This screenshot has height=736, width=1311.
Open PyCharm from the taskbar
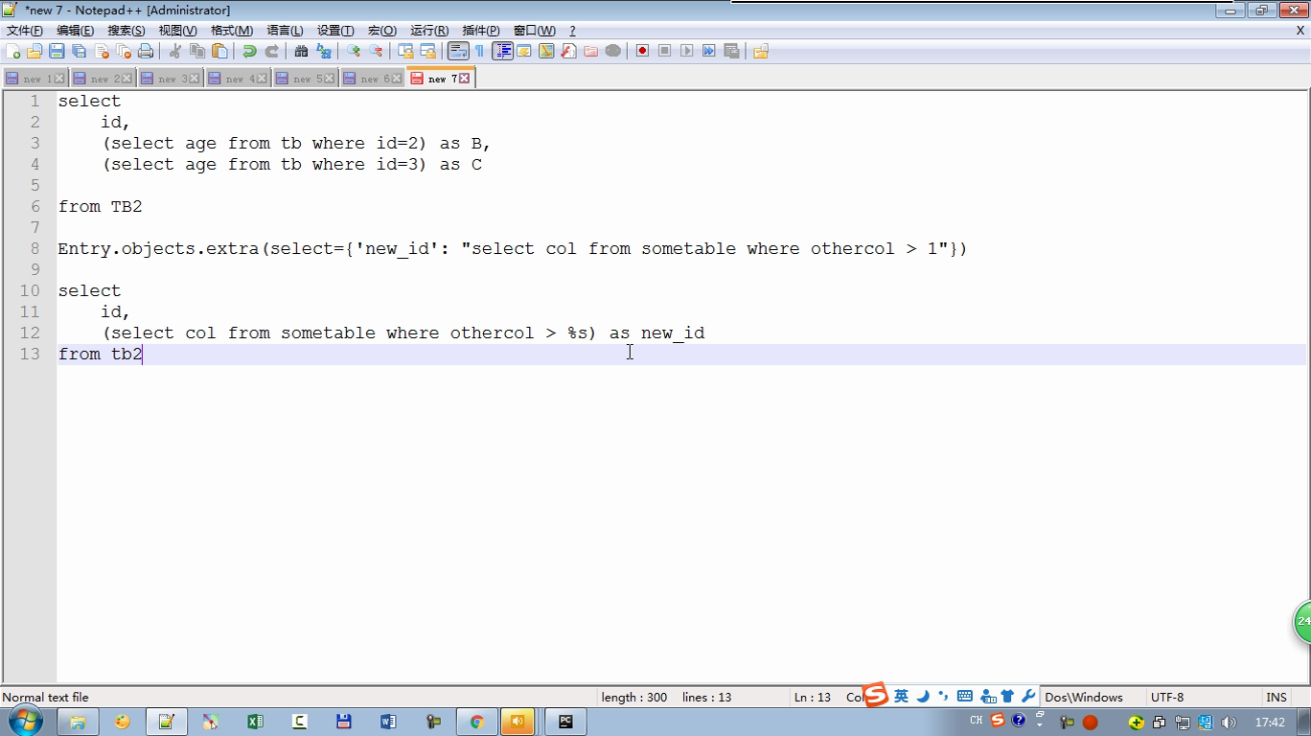565,722
